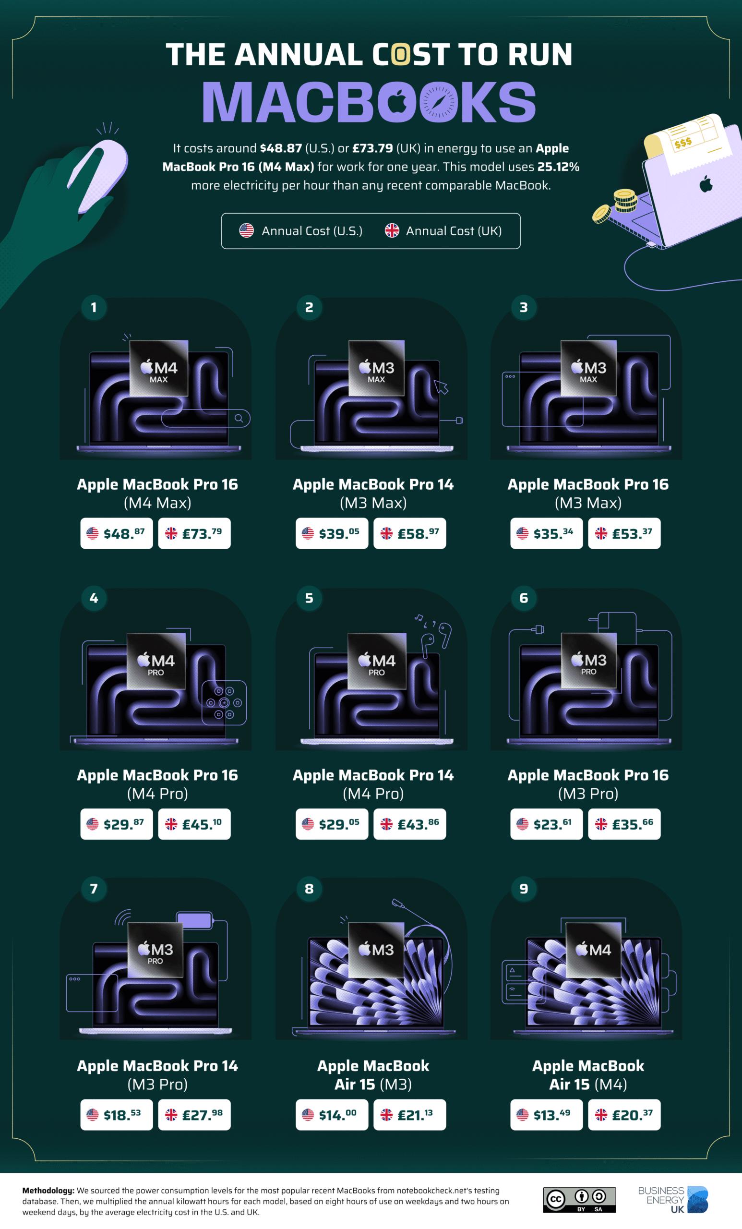
Task: Select the £73.79 UK cost label
Action: click(x=194, y=533)
